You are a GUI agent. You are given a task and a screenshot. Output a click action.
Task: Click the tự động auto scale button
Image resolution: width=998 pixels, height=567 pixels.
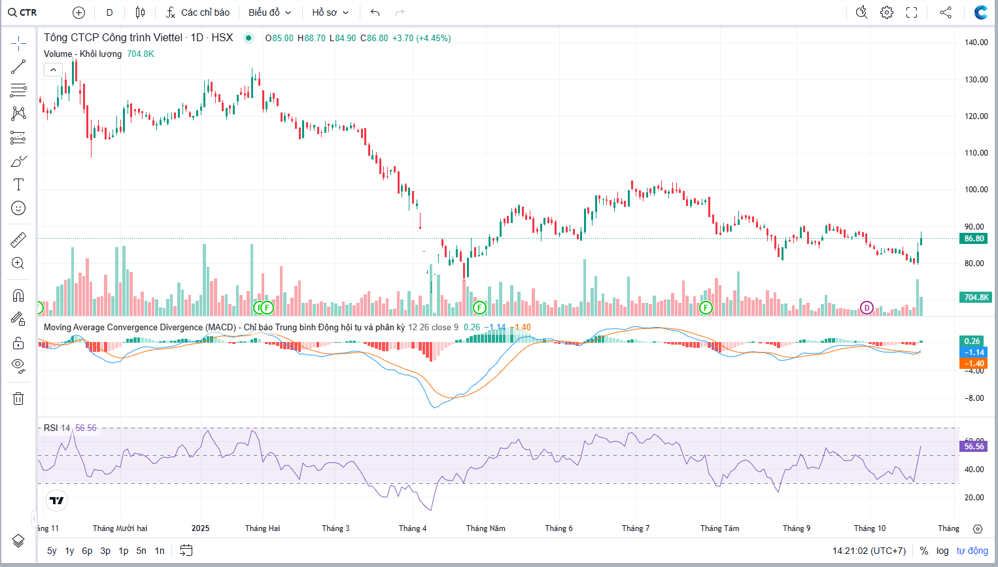[972, 551]
